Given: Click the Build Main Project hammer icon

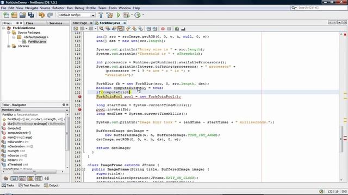Looking at the screenshot, I should coord(101,15).
